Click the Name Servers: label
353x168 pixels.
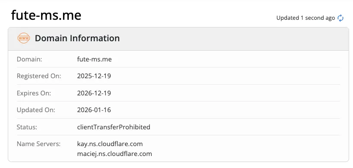click(39, 144)
